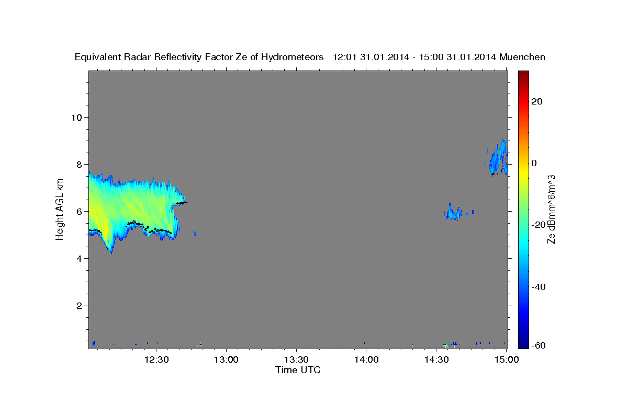Click the height tick label '10'
The image size is (628, 418).
(76, 117)
